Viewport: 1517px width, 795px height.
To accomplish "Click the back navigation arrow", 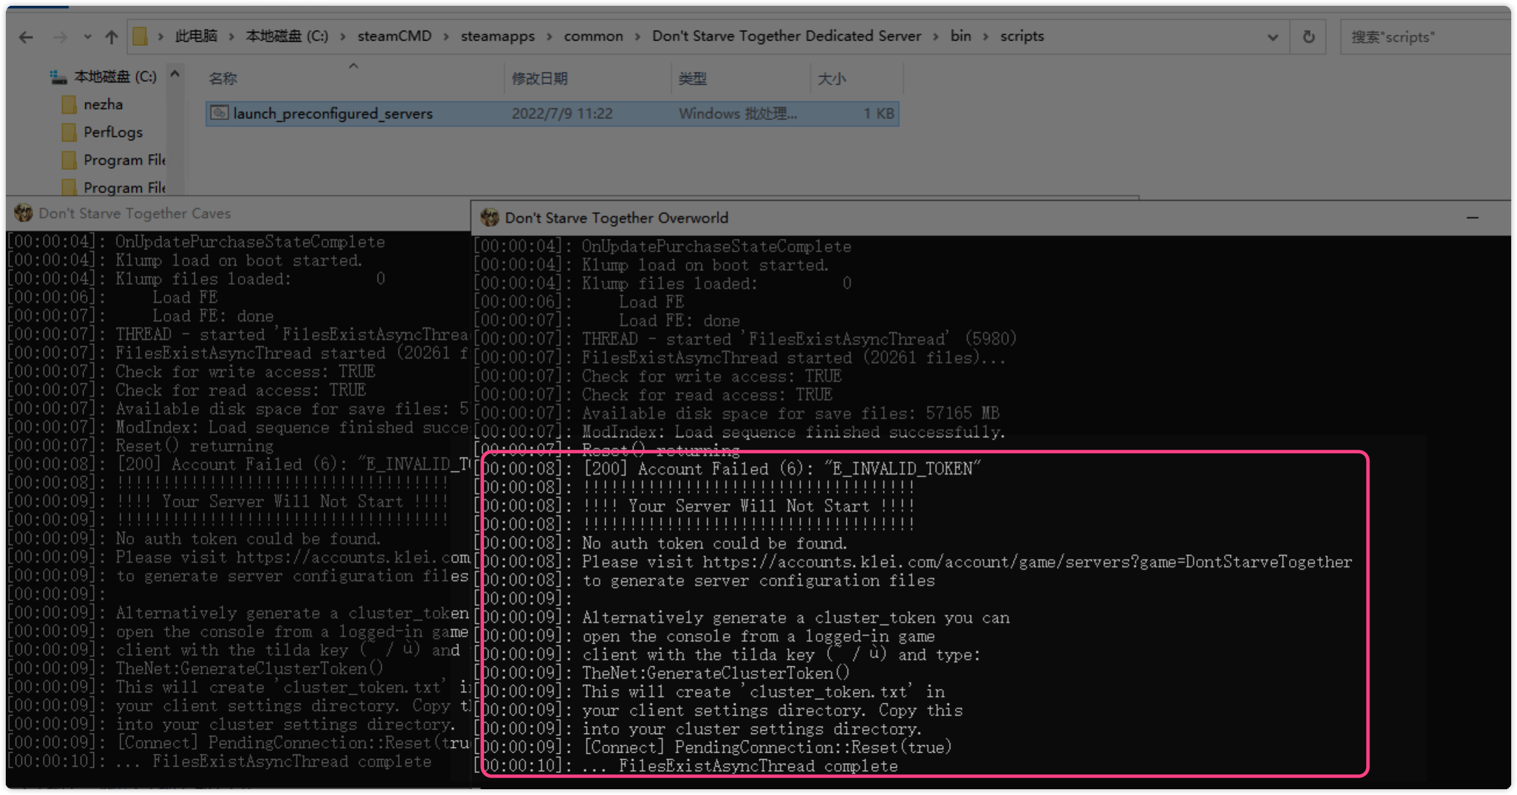I will click(x=26, y=38).
